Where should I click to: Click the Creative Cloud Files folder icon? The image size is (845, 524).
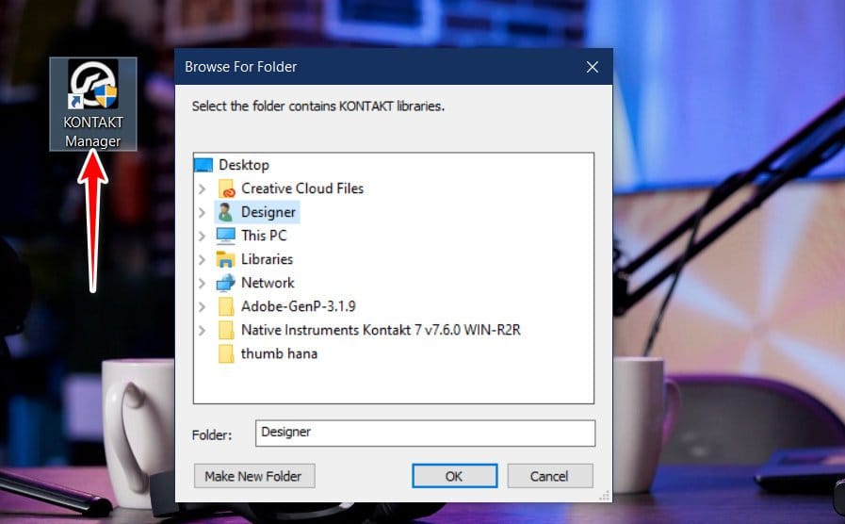coord(226,188)
